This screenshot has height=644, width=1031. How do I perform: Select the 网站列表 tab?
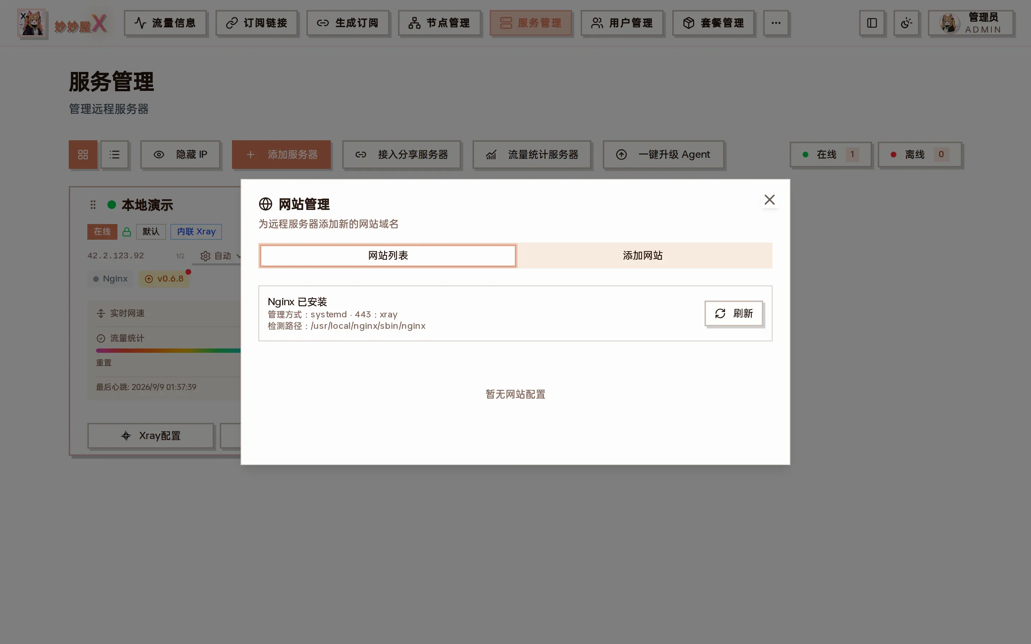(388, 255)
